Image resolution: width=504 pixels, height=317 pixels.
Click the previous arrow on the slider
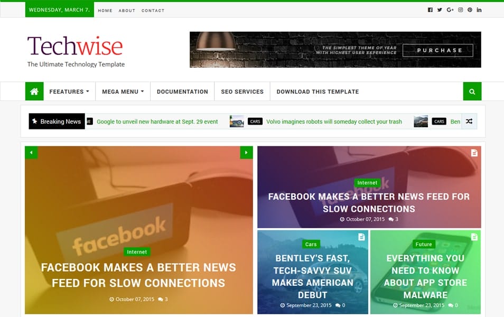[31, 152]
